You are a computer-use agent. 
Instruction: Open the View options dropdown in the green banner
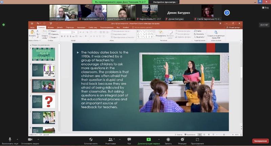[165, 2]
